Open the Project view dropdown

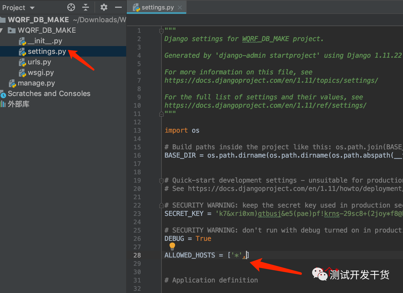(18, 8)
